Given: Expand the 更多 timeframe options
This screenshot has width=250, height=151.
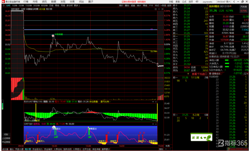Looking at the screenshot, I should [77, 5].
